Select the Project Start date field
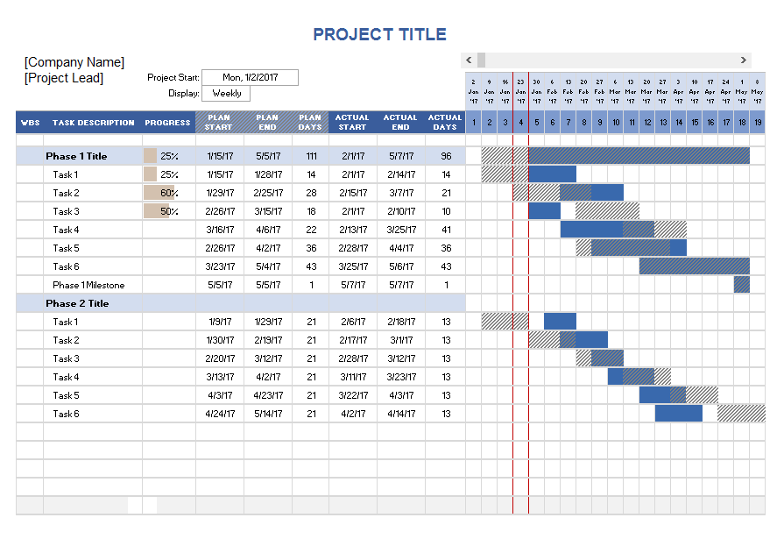This screenshot has height=539, width=784. pyautogui.click(x=250, y=78)
